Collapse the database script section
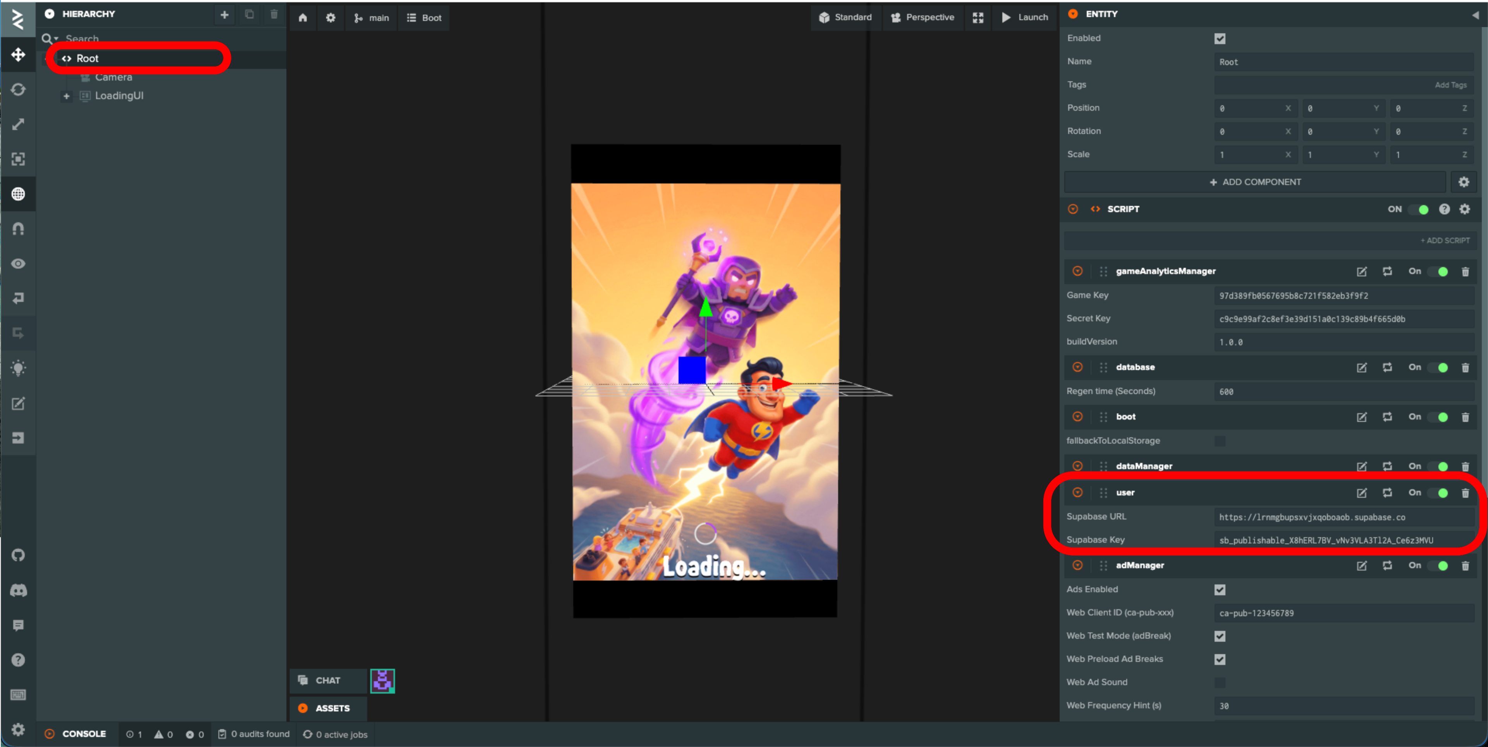1488x747 pixels. [1077, 367]
